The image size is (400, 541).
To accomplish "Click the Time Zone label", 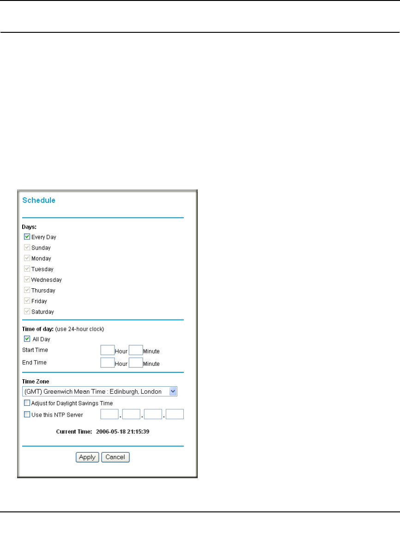I will point(36,382).
